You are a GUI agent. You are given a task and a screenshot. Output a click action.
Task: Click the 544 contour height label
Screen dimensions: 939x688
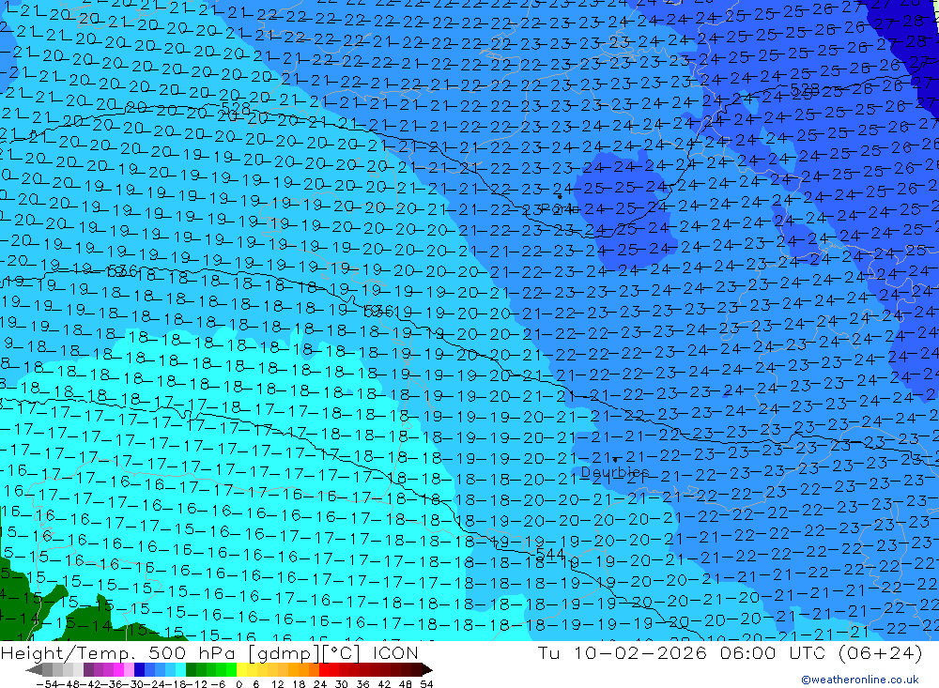[549, 553]
